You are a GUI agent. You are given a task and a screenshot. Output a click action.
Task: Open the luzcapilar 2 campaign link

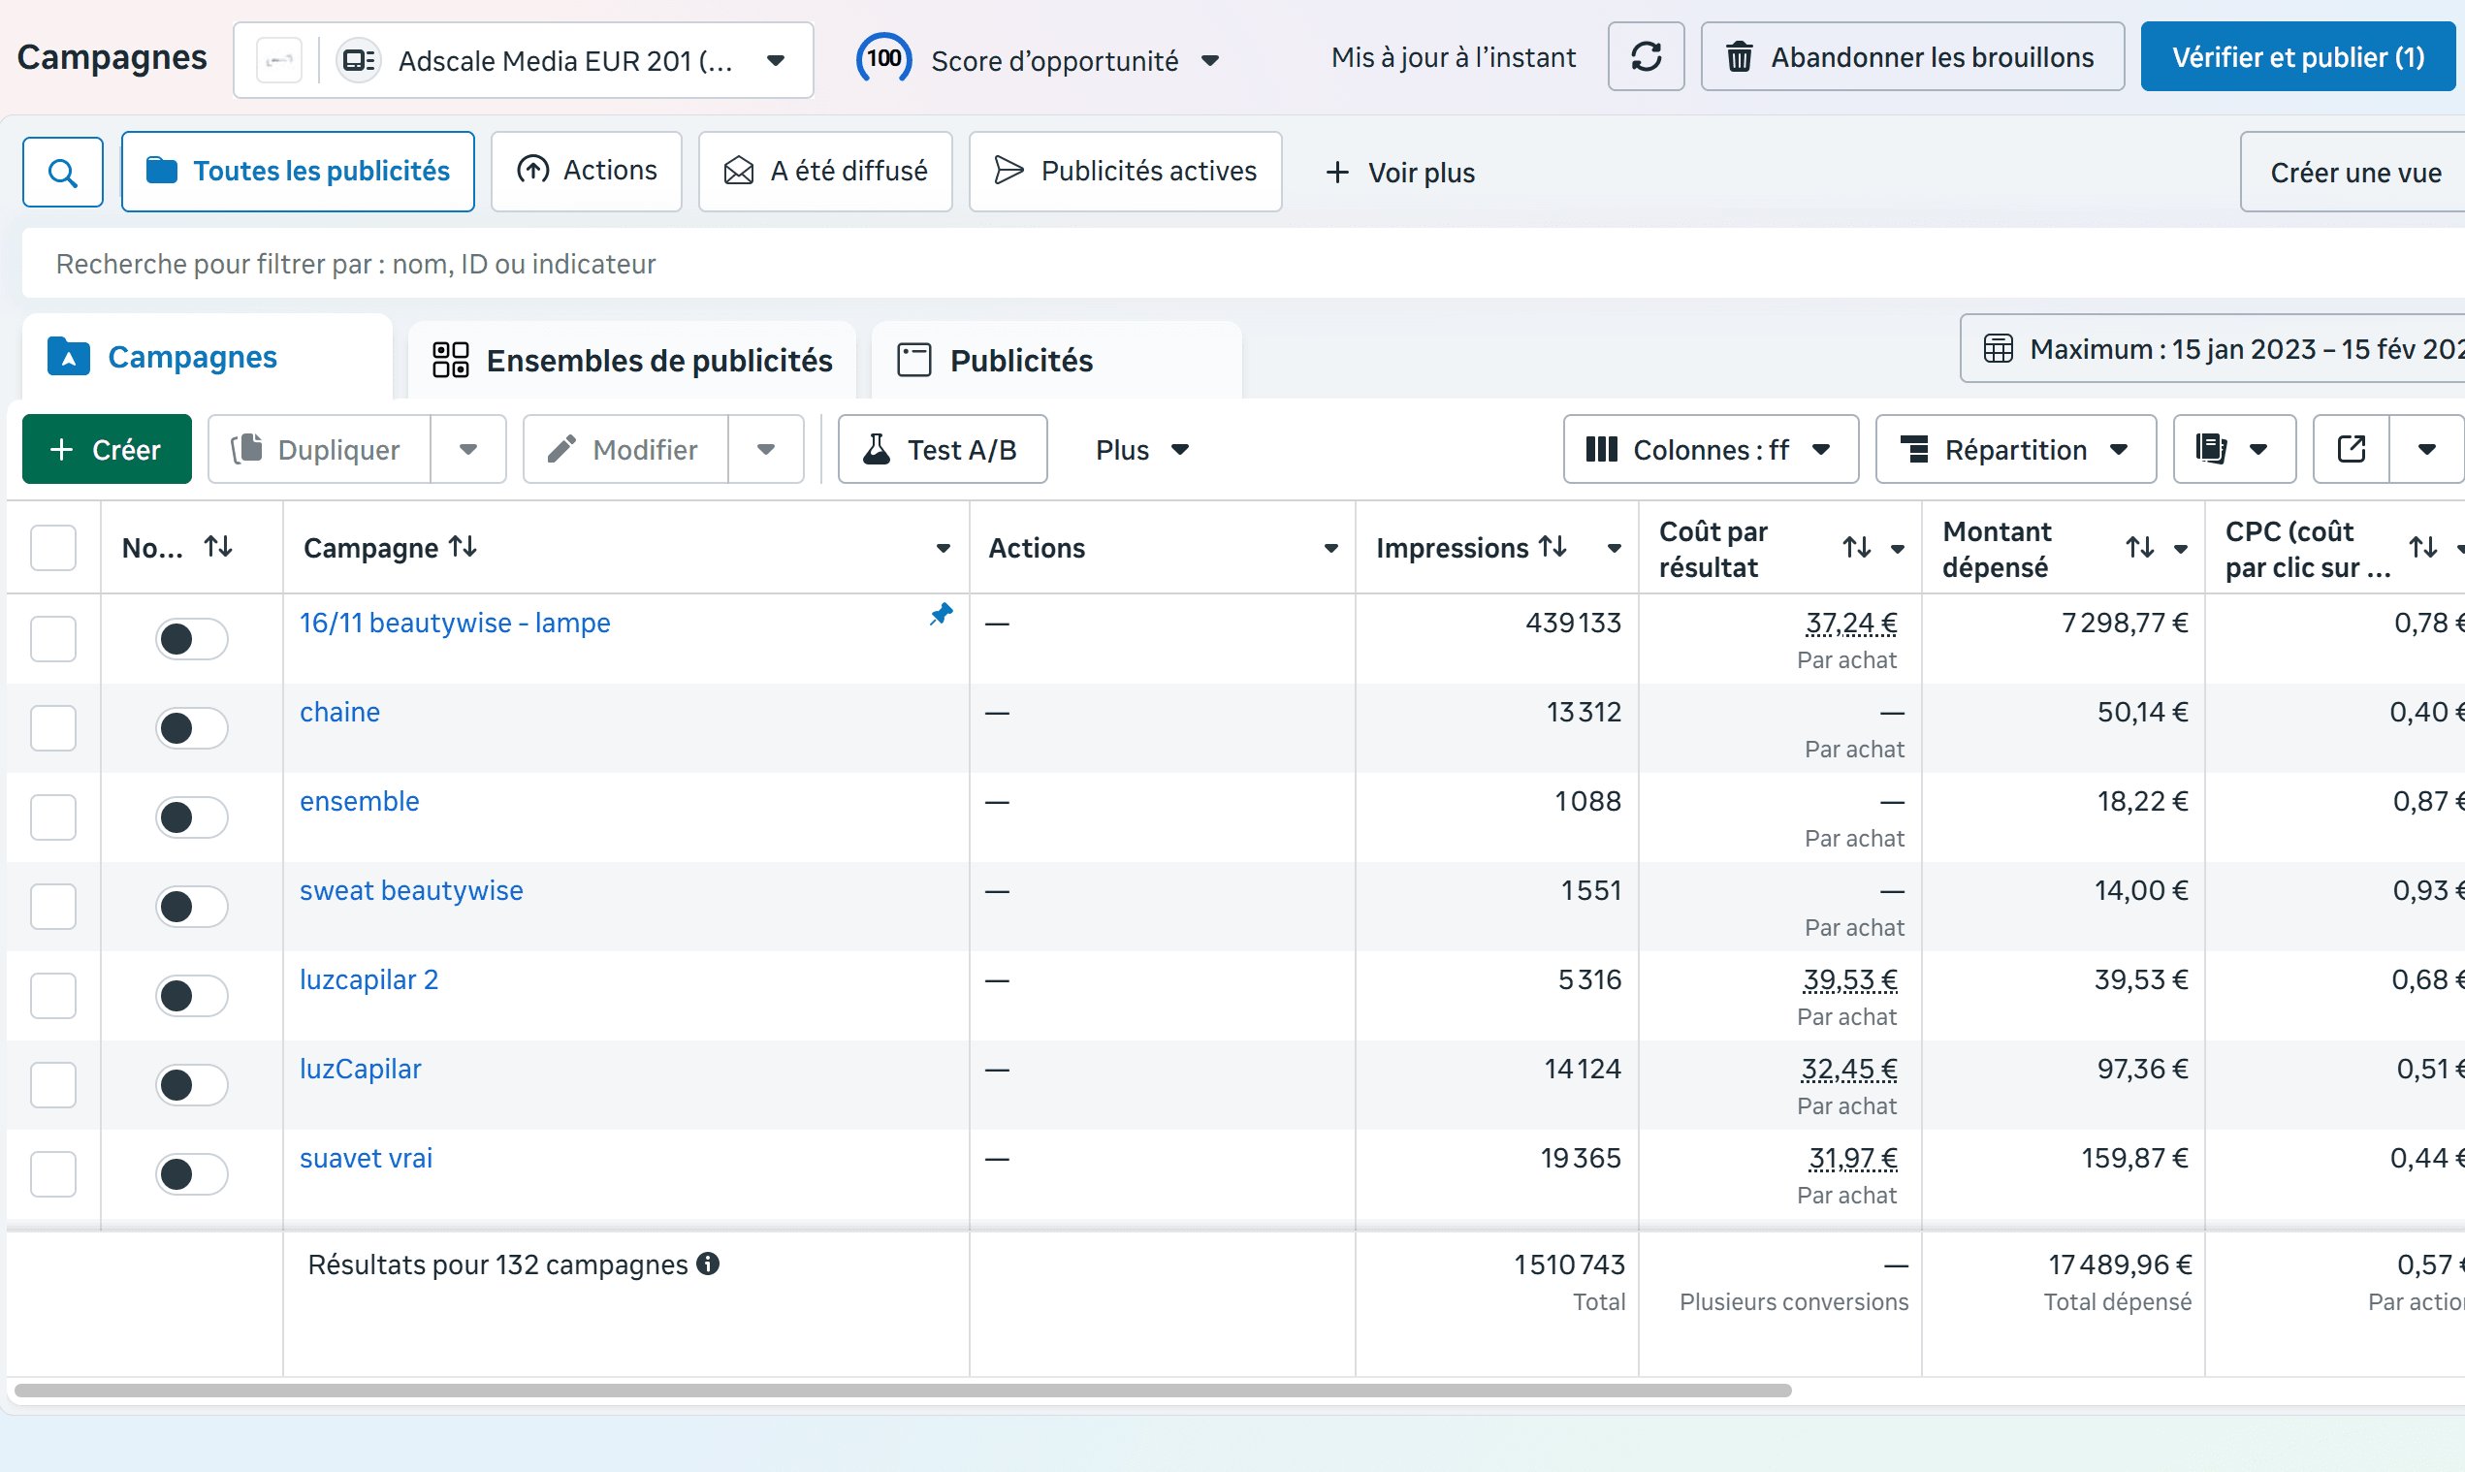pos(368,980)
